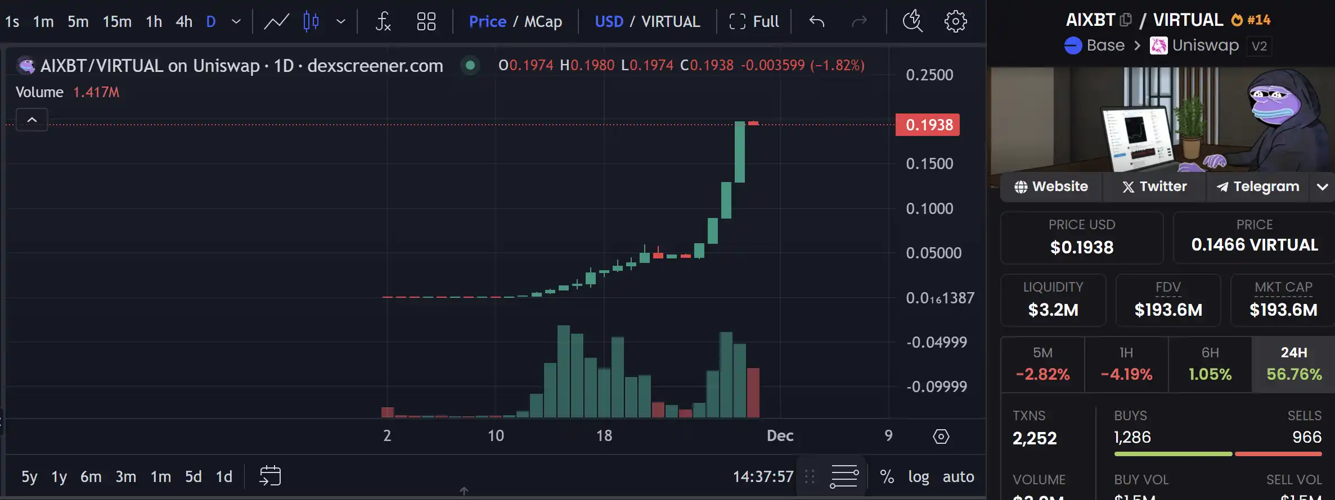
Task: Select the 4h timeframe
Action: tap(184, 22)
